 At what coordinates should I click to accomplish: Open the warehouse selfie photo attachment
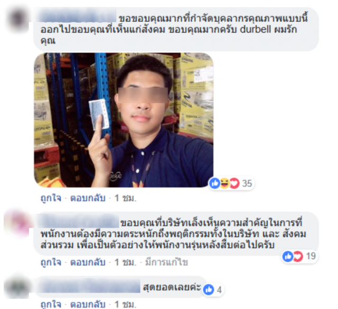(x=124, y=120)
